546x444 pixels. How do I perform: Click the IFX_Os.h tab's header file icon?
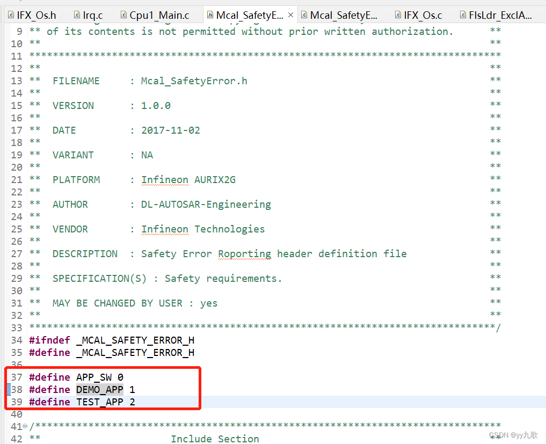11,16
